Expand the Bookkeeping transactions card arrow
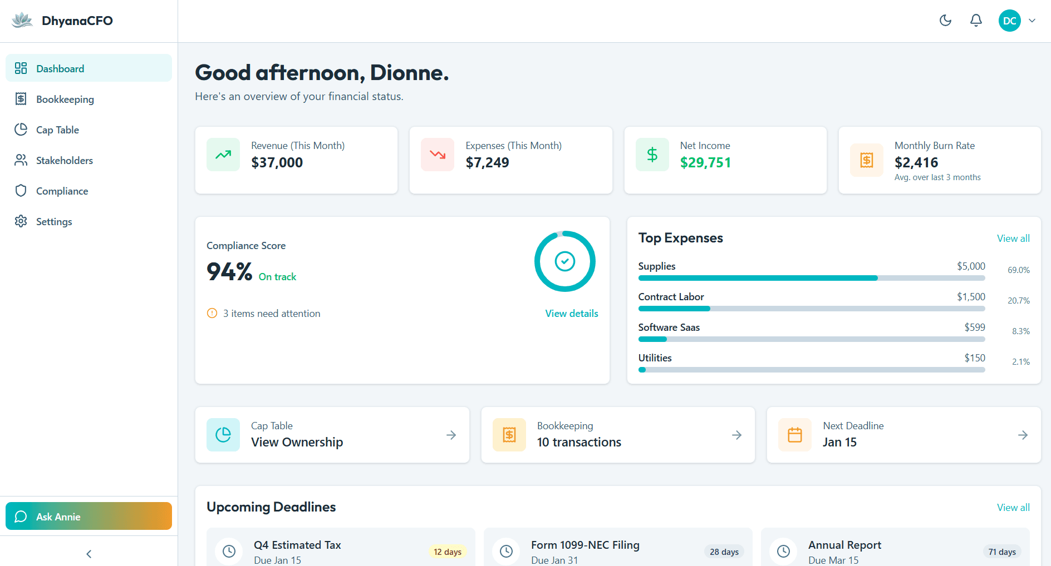This screenshot has width=1051, height=566. (737, 435)
